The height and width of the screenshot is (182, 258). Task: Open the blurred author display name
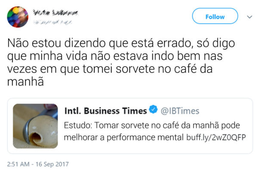[x=55, y=12]
